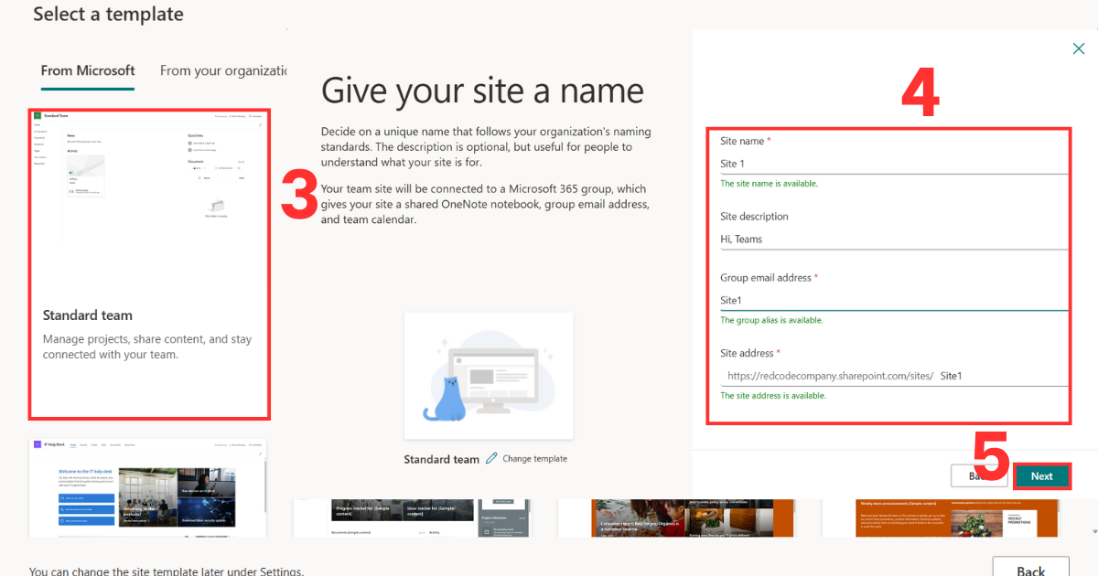Click the pencil icon beside Standard team

click(x=491, y=458)
